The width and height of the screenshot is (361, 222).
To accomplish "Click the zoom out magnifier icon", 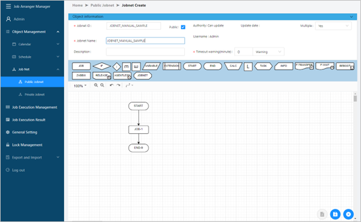I will (102, 85).
